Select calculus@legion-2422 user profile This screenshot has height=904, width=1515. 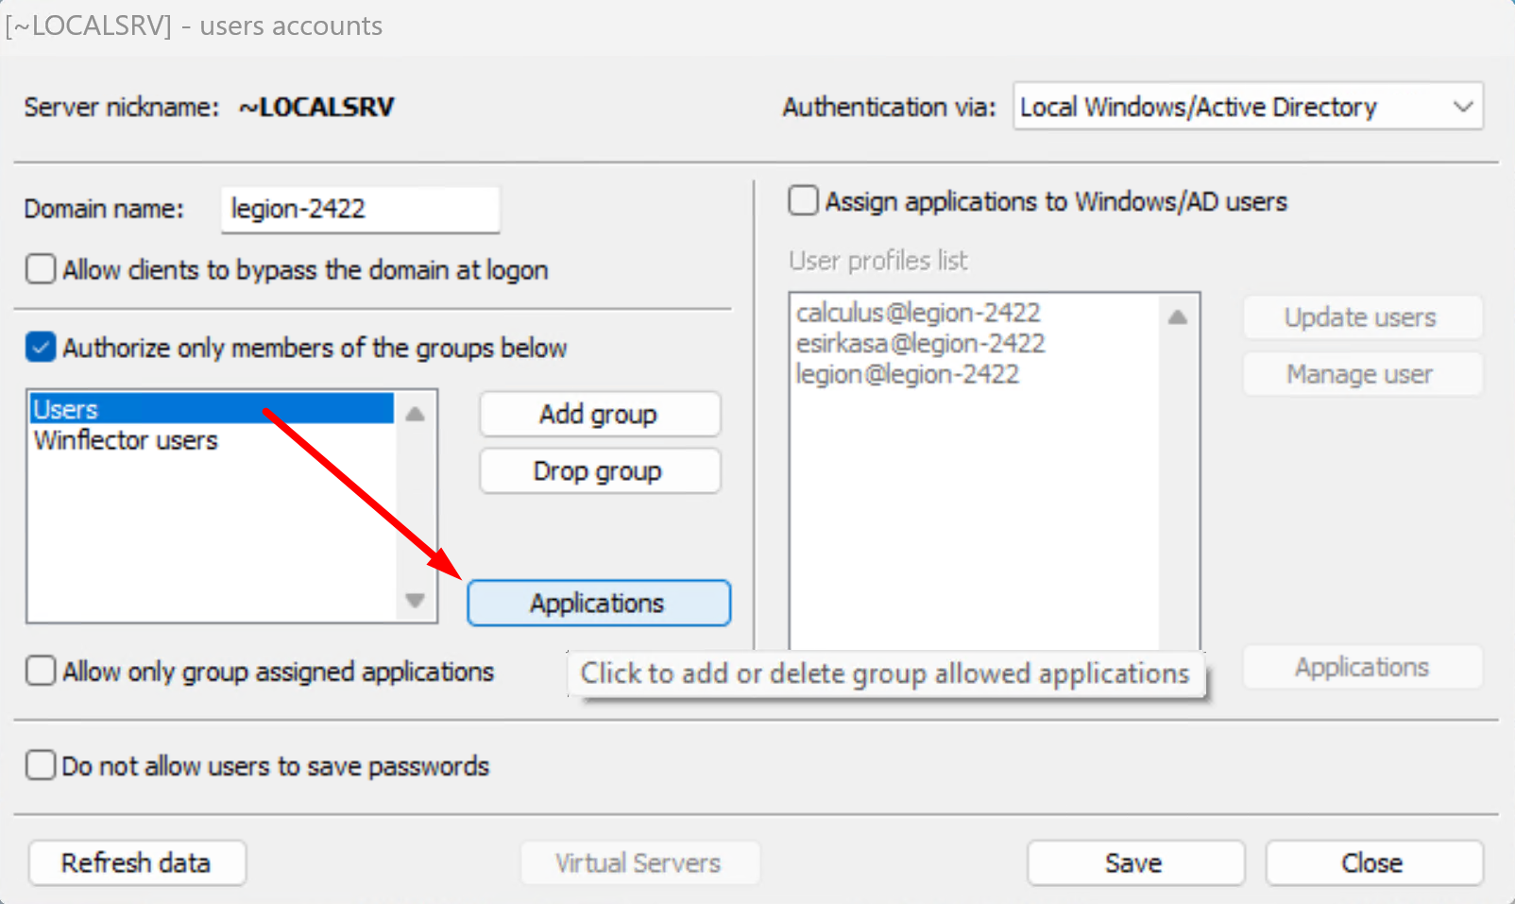coord(917,313)
